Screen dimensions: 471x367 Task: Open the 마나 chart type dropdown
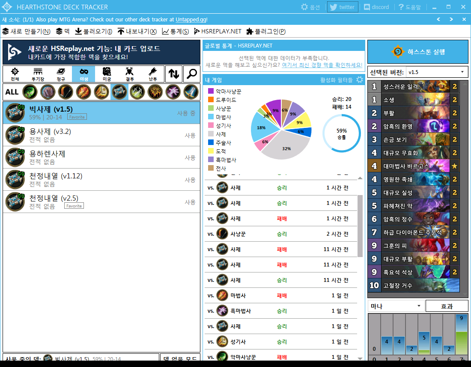pos(396,306)
